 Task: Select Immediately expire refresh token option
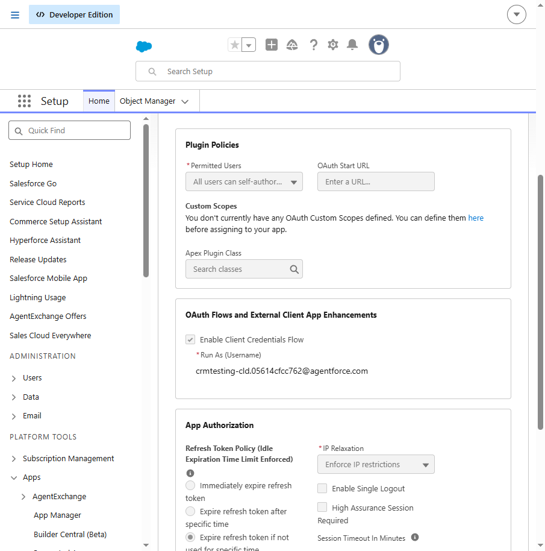pos(190,485)
